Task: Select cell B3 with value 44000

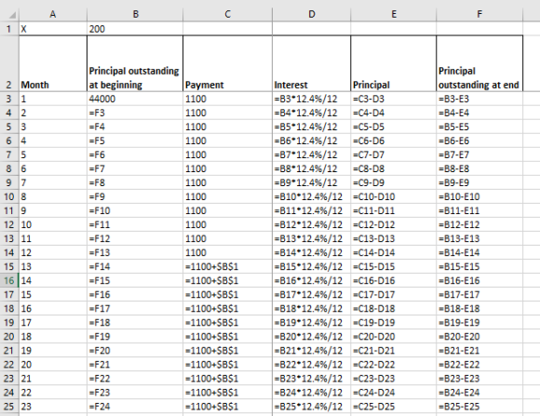Action: [135, 99]
